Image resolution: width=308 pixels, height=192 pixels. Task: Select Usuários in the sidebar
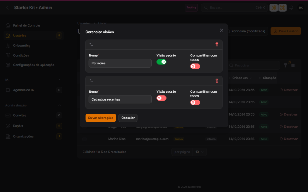pyautogui.click(x=33, y=36)
